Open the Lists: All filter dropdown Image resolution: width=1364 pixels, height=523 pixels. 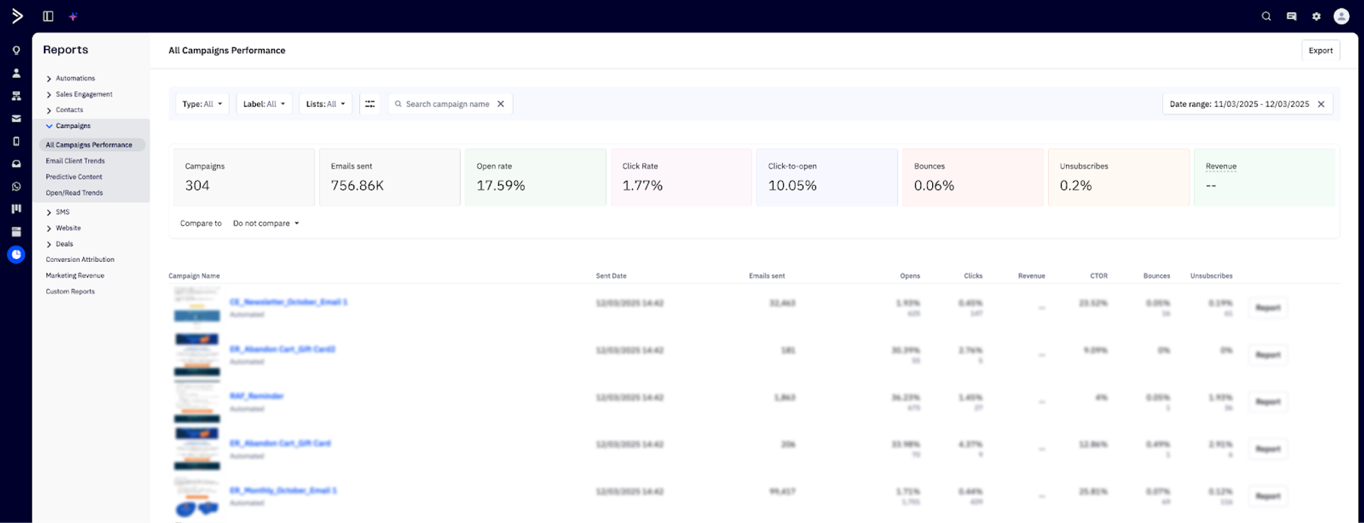[x=325, y=104]
